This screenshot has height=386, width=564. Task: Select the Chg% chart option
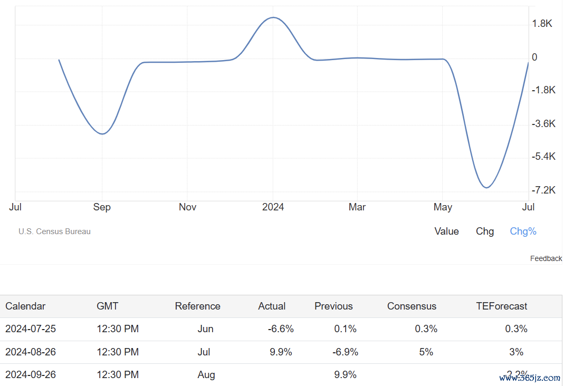(x=523, y=231)
